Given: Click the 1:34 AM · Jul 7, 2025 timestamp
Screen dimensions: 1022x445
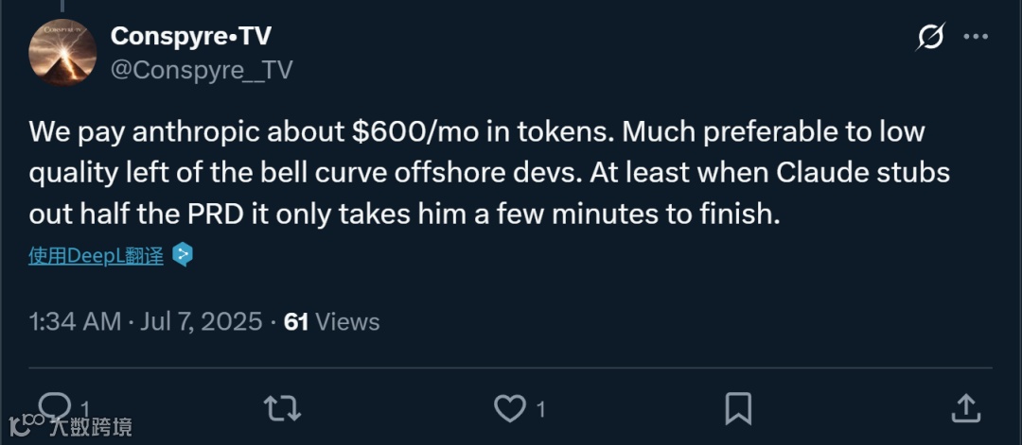Looking at the screenshot, I should tap(146, 321).
